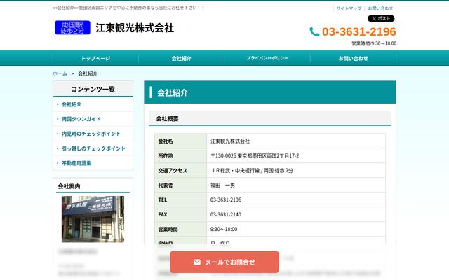449x280 pixels.
Task: Open 両国タウンガイド in sidebar
Action: [x=81, y=119]
